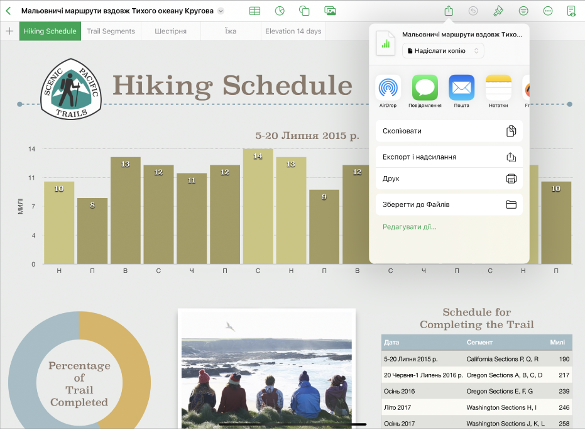Select the Hiking Schedule title text
The height and width of the screenshot is (430, 585).
pos(232,85)
